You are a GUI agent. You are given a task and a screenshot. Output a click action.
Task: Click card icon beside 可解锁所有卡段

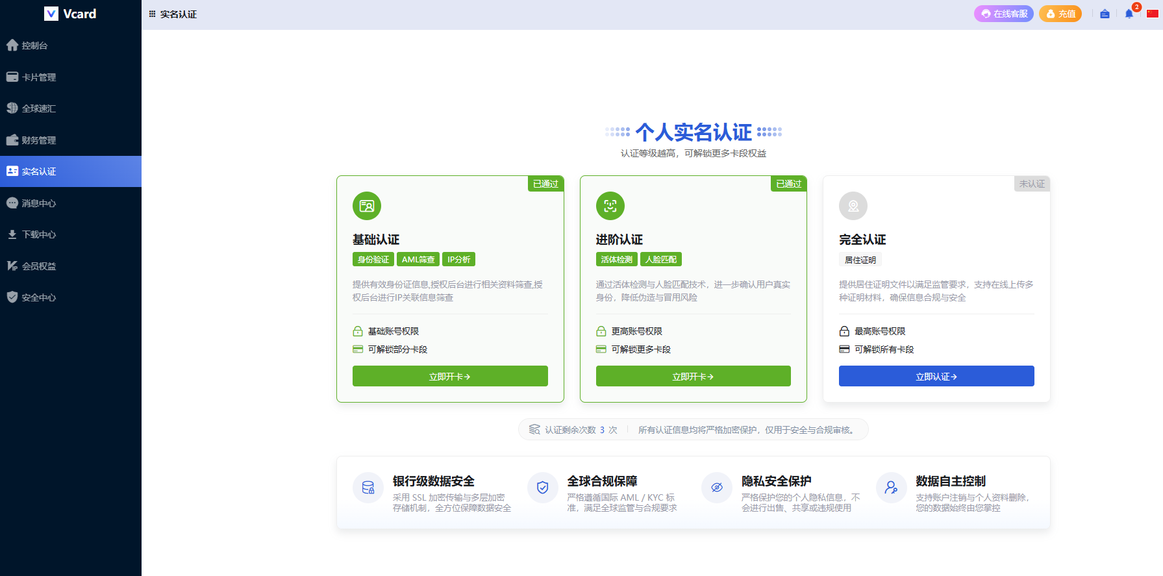(844, 349)
